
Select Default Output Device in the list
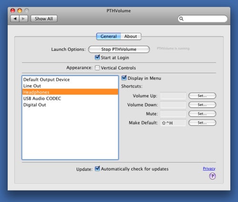[x=70, y=79]
